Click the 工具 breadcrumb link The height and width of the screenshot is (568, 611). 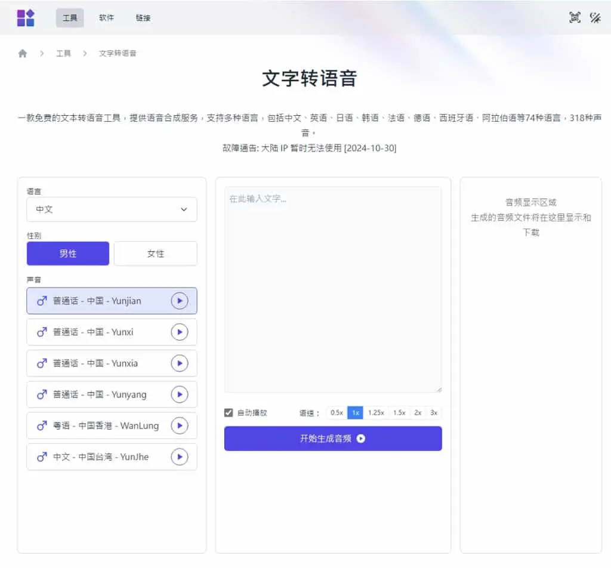tap(63, 53)
